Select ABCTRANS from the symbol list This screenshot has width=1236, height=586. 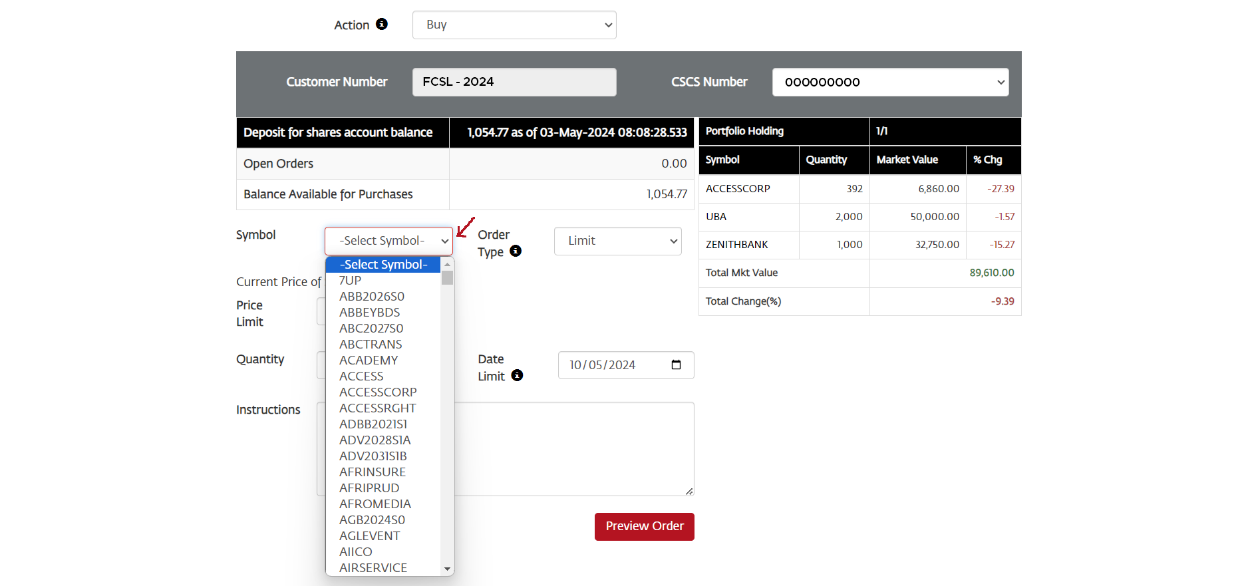tap(371, 345)
